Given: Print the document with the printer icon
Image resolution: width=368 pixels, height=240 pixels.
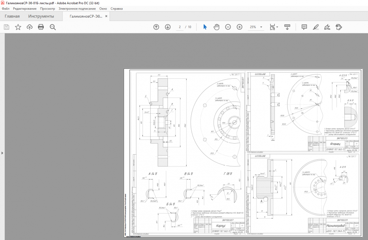Looking at the screenshot, I should click(x=41, y=27).
